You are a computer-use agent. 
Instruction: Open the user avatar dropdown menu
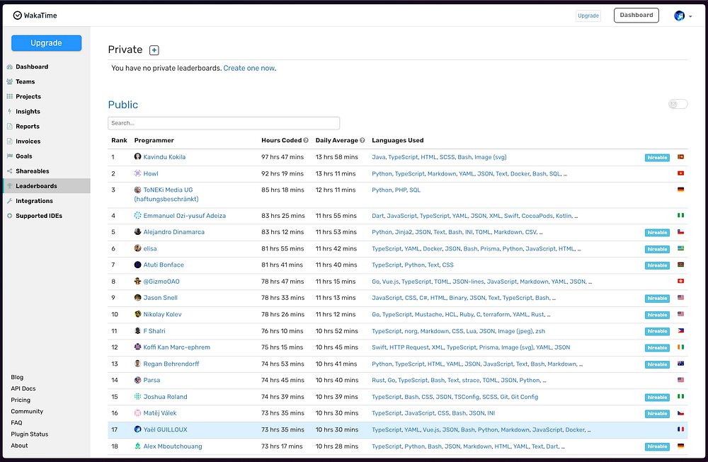pyautogui.click(x=683, y=16)
